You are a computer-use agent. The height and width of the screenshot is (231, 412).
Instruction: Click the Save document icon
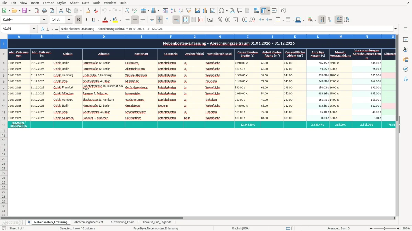point(24,11)
